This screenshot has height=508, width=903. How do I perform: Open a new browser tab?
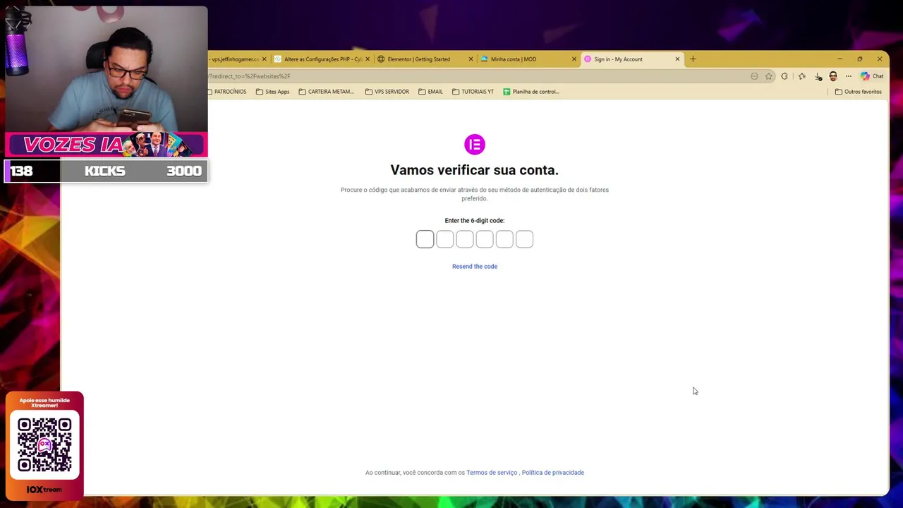click(x=693, y=59)
